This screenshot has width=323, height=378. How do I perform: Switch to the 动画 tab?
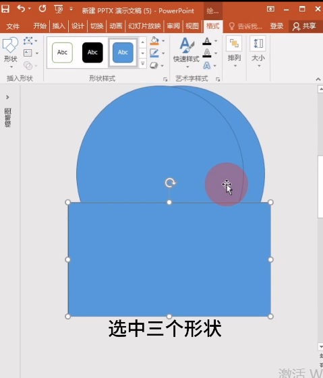[116, 26]
